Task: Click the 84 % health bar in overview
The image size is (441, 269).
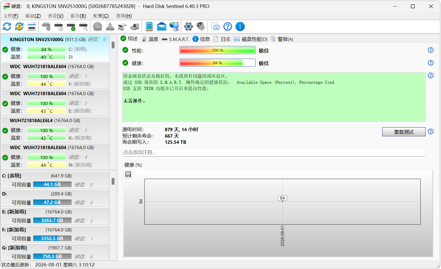Action: tap(217, 63)
